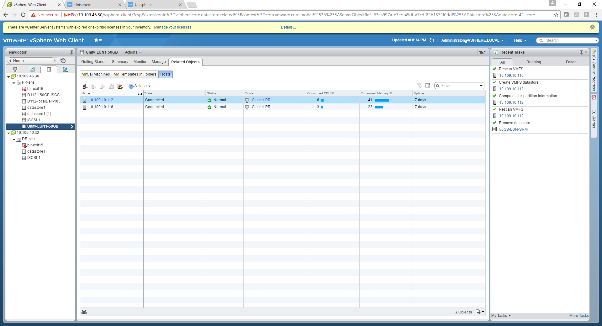Viewport: 602px width, 326px height.
Task: Toggle the Virtual Machines view button
Action: tap(96, 74)
